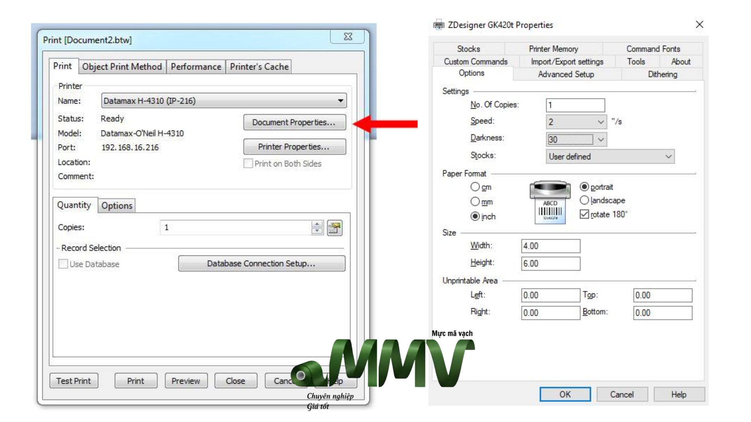Click the Width input field
Screen dimensions: 751x422
click(x=550, y=246)
